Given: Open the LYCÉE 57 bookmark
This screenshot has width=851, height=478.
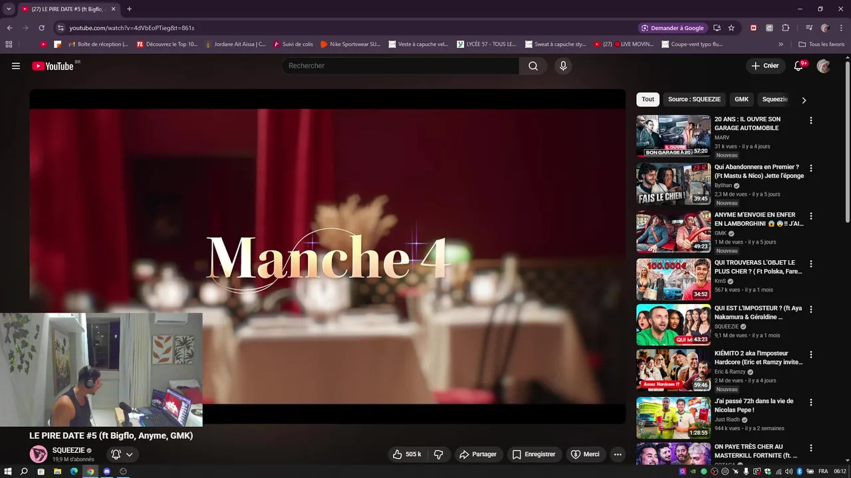Looking at the screenshot, I should (487, 44).
